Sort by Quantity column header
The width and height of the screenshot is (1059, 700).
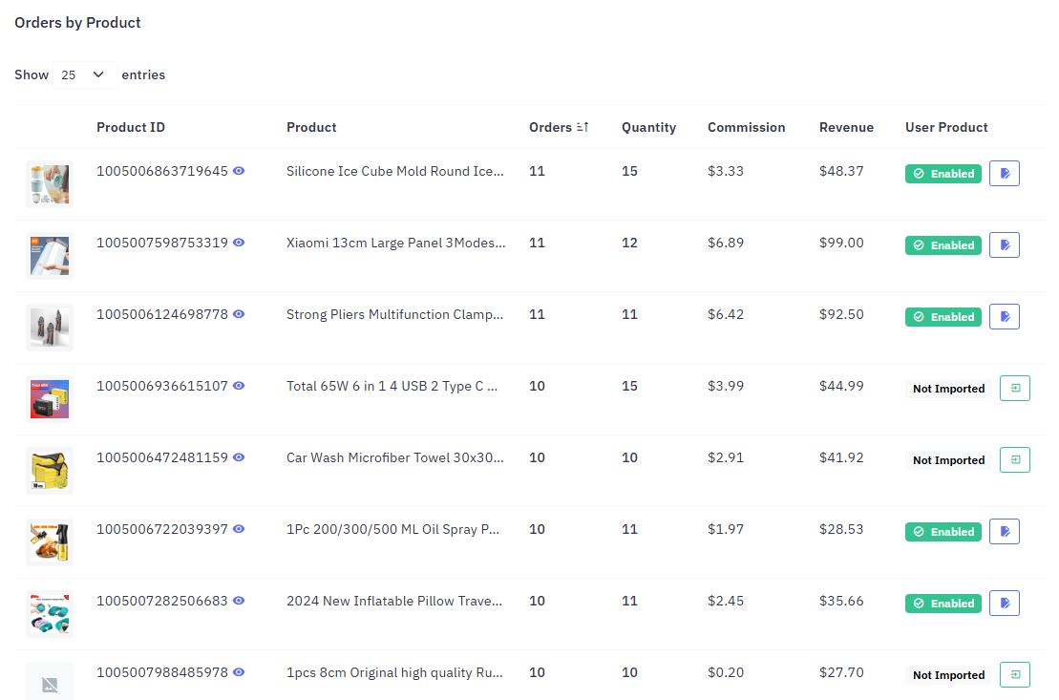648,127
